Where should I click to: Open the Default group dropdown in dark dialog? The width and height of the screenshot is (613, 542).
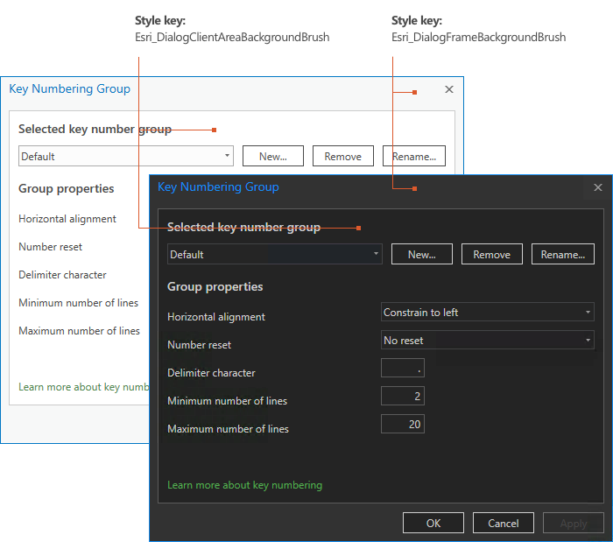click(275, 254)
